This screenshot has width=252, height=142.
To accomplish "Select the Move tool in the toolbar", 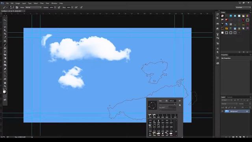I will pos(5,20).
